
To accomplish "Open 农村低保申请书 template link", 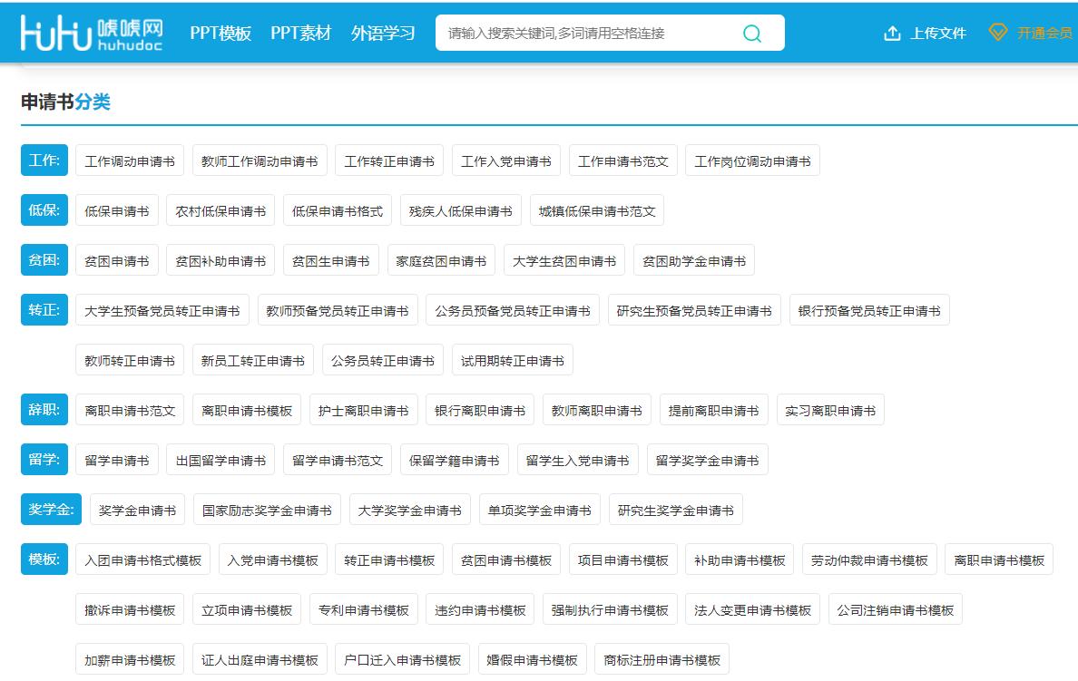I will click(x=220, y=209).
